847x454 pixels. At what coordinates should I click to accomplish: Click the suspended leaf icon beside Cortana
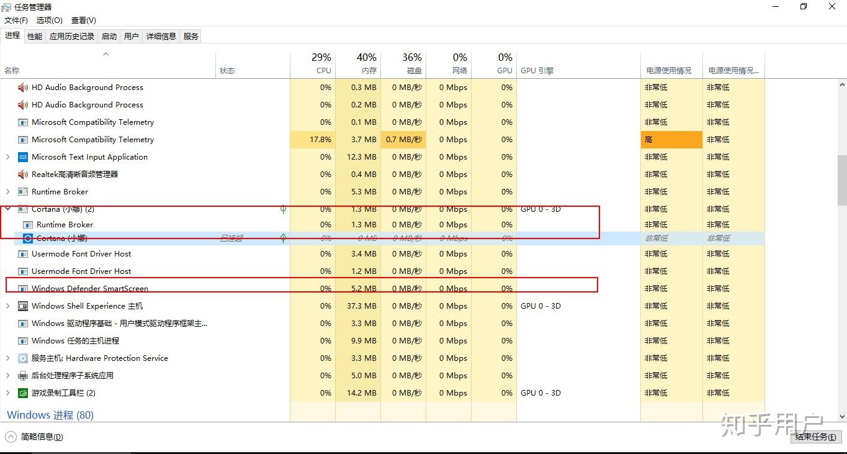[x=283, y=238]
